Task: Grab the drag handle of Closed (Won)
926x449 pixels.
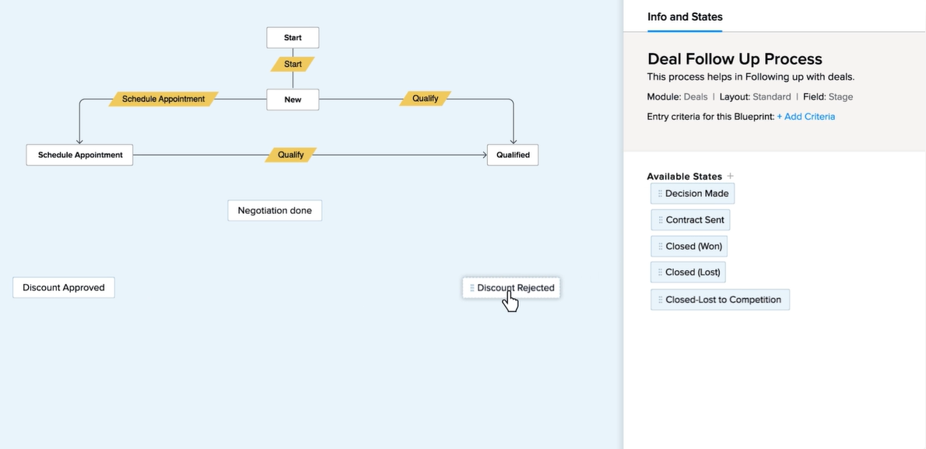Action: (660, 247)
